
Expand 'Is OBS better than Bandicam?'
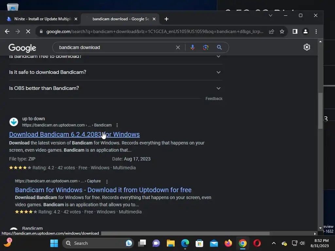115,88
